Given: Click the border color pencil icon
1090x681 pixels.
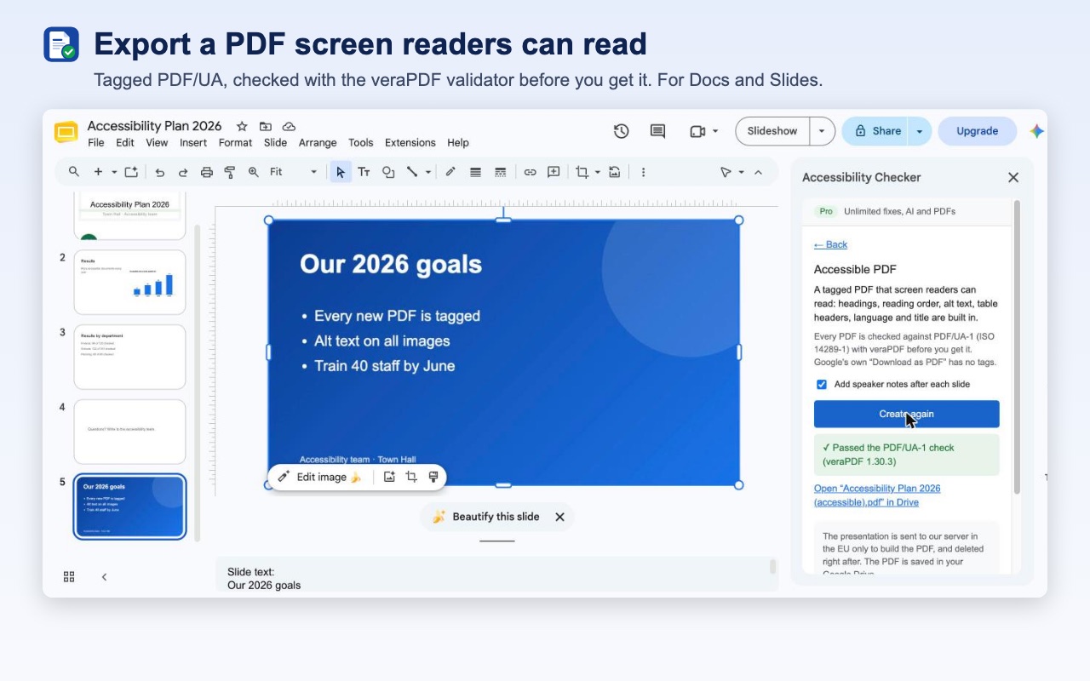Looking at the screenshot, I should (450, 172).
